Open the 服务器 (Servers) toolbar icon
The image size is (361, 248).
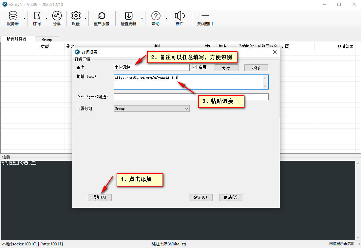(x=13, y=18)
